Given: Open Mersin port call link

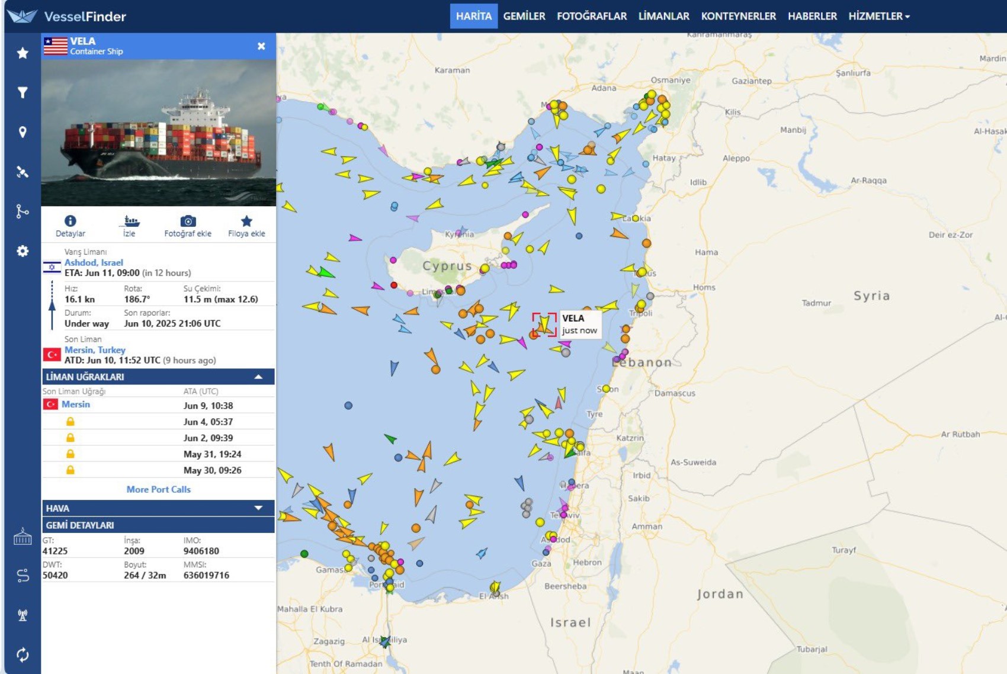Looking at the screenshot, I should 76,405.
